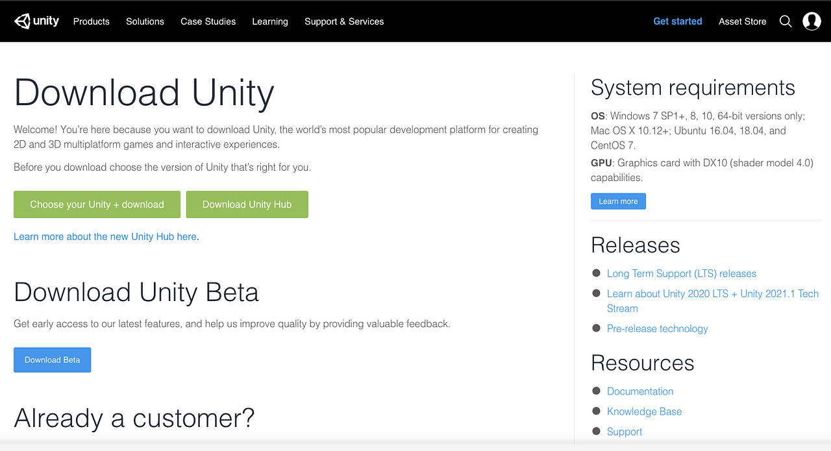This screenshot has height=451, width=831.
Task: Click the System requirements heading
Action: click(693, 88)
